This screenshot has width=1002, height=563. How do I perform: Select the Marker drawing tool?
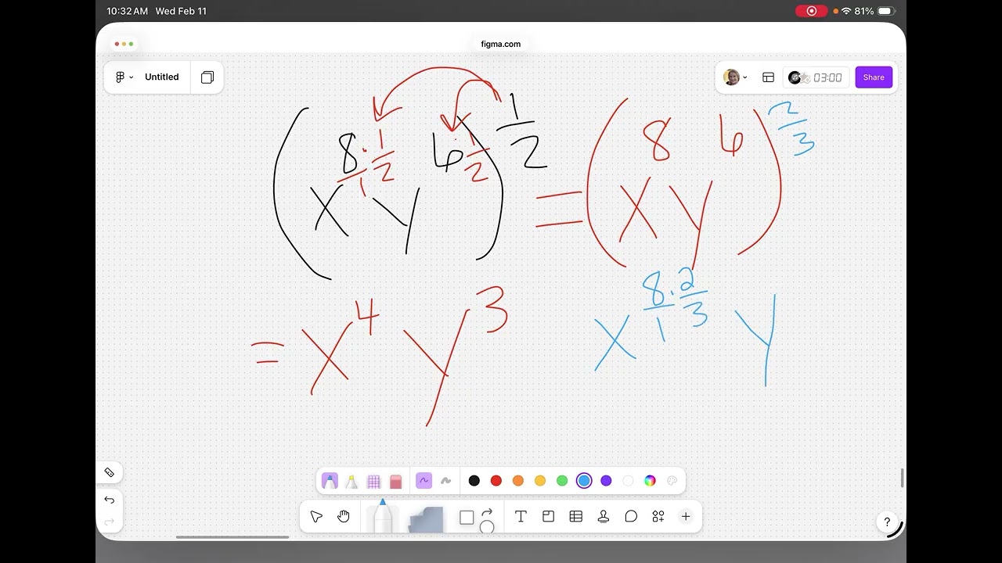[x=330, y=481]
